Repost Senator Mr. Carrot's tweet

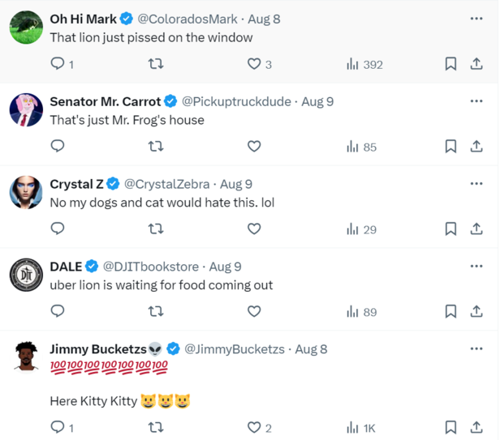click(156, 147)
